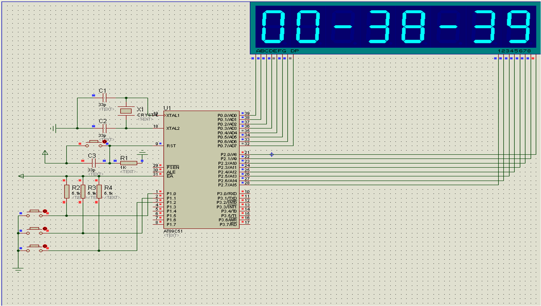The image size is (541, 306).
Task: Click the ABCDEFG segment label on the display
Action: click(x=271, y=51)
